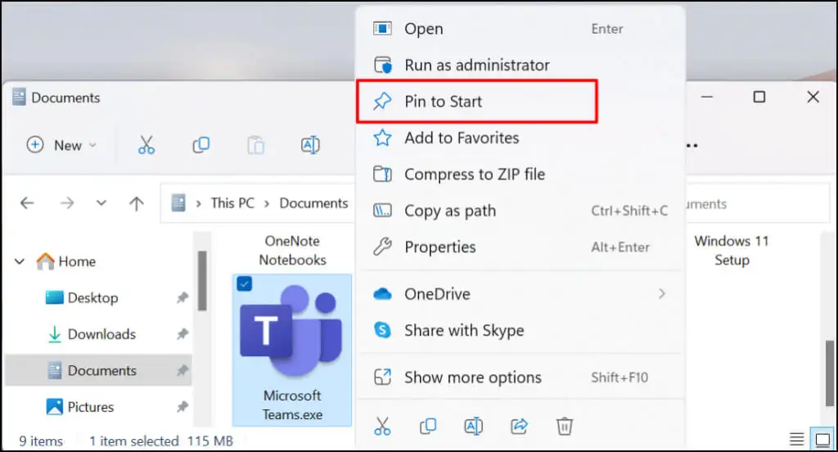This screenshot has height=452, width=838.
Task: Click the file area vertical scrollbar
Action: pyautogui.click(x=829, y=373)
